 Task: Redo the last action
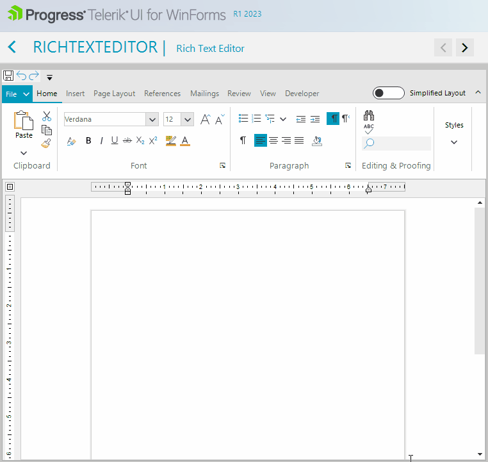(34, 76)
